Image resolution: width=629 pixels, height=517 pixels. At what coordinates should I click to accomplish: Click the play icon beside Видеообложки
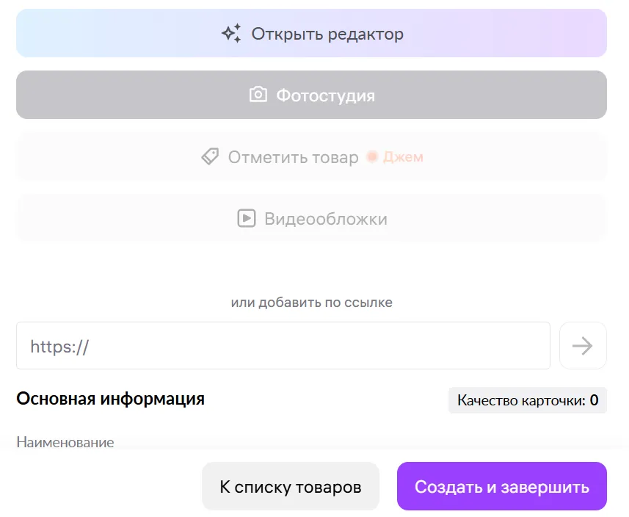coord(247,219)
